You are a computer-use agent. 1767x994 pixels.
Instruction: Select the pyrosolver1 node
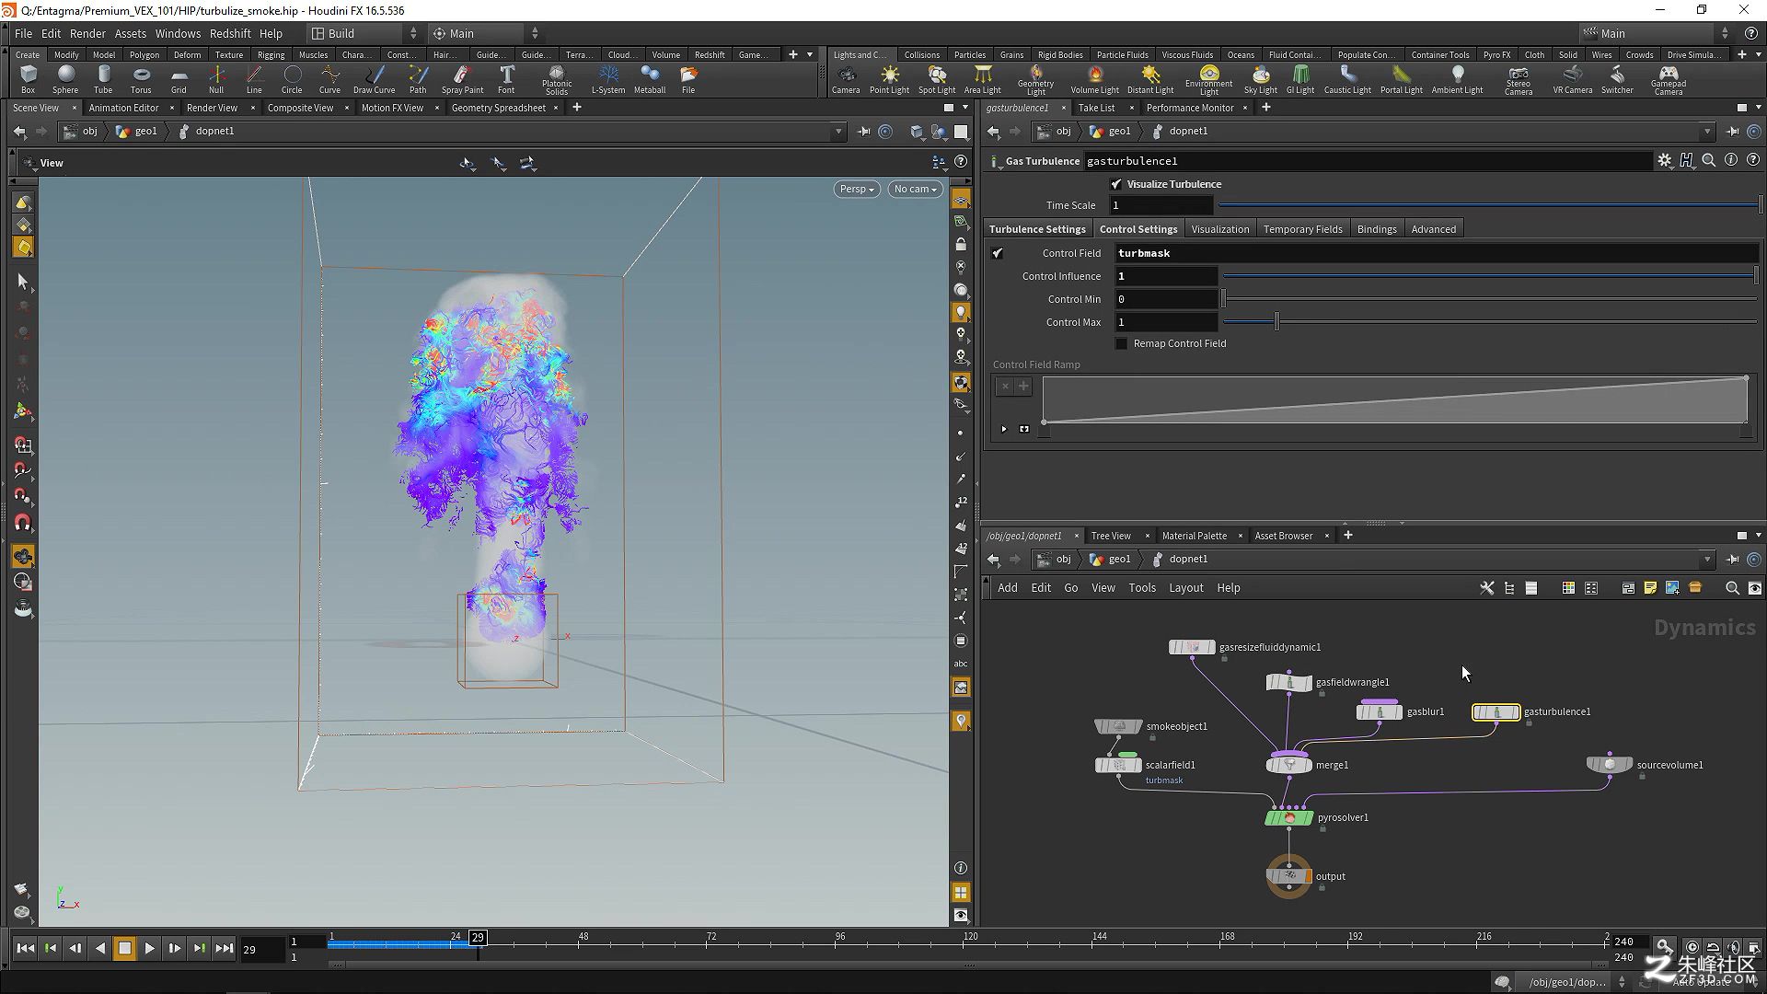(x=1288, y=817)
